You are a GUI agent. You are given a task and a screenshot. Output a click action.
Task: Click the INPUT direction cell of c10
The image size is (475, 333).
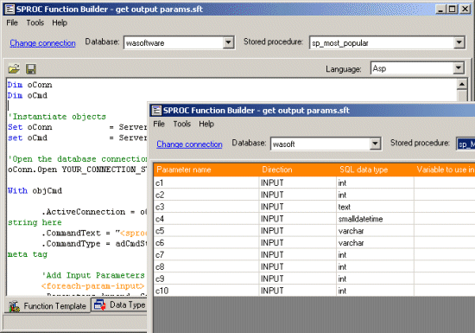[298, 291]
